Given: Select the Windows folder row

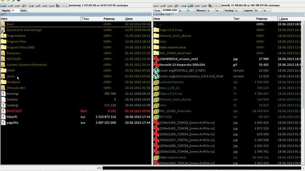Looking at the screenshot, I should (76, 82).
